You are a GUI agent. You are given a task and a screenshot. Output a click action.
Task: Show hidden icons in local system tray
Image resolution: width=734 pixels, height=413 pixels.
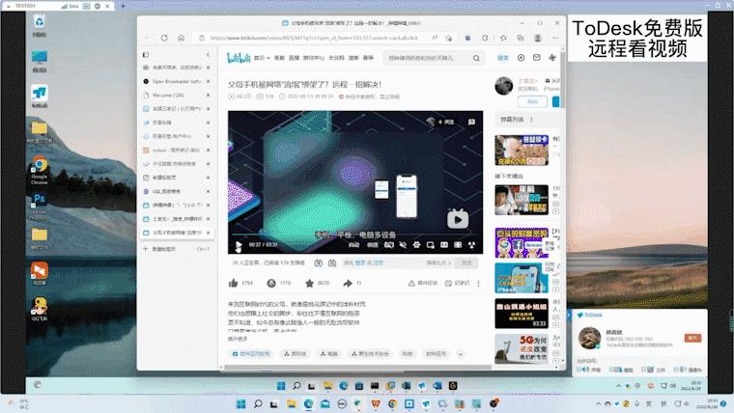[x=598, y=404]
